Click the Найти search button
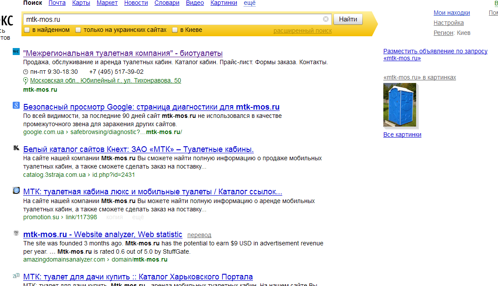The width and height of the screenshot is (498, 286). click(x=348, y=19)
